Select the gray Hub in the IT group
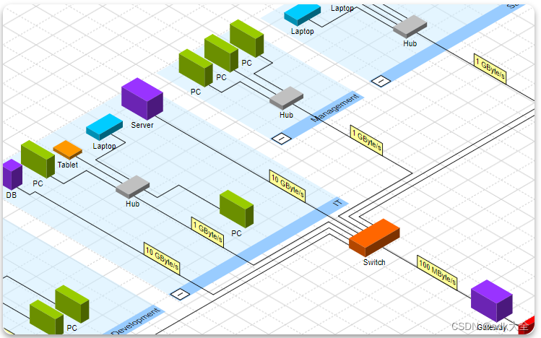Image resolution: width=541 pixels, height=338 pixels. click(x=132, y=186)
